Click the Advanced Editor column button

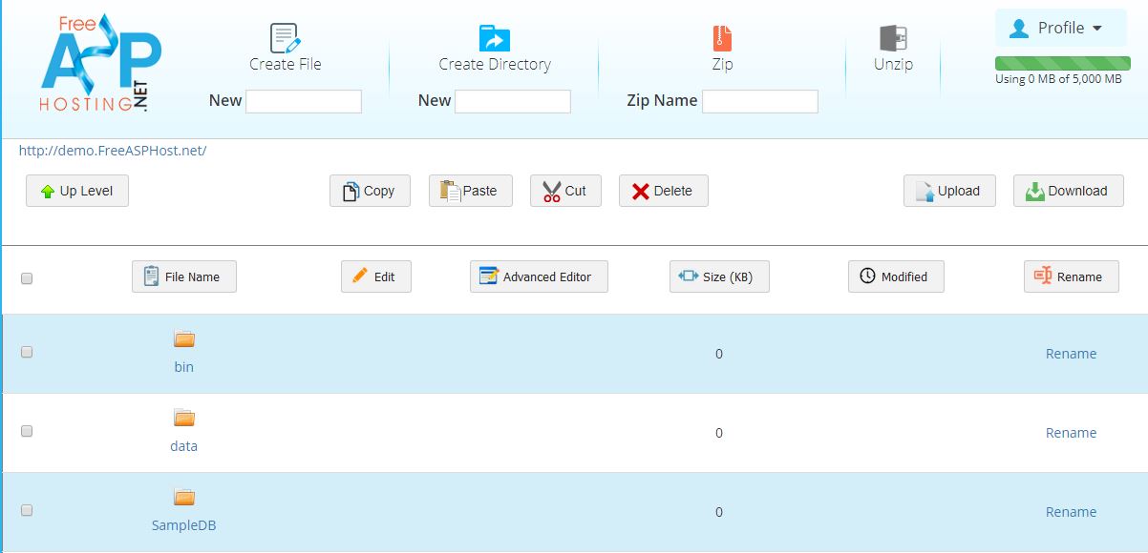pyautogui.click(x=539, y=276)
